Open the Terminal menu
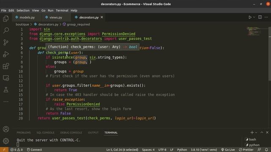 [62, 10]
